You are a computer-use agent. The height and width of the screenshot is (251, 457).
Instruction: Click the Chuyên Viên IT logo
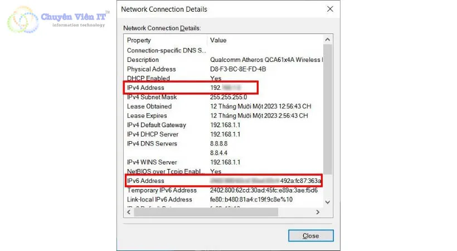click(56, 21)
